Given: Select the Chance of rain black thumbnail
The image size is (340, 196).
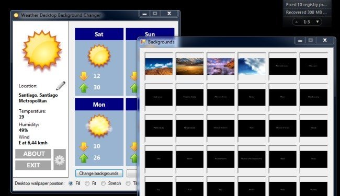Looking at the screenshot, I should 221,97.
